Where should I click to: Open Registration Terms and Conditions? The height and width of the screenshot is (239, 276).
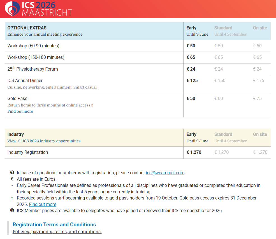[x=54, y=224]
